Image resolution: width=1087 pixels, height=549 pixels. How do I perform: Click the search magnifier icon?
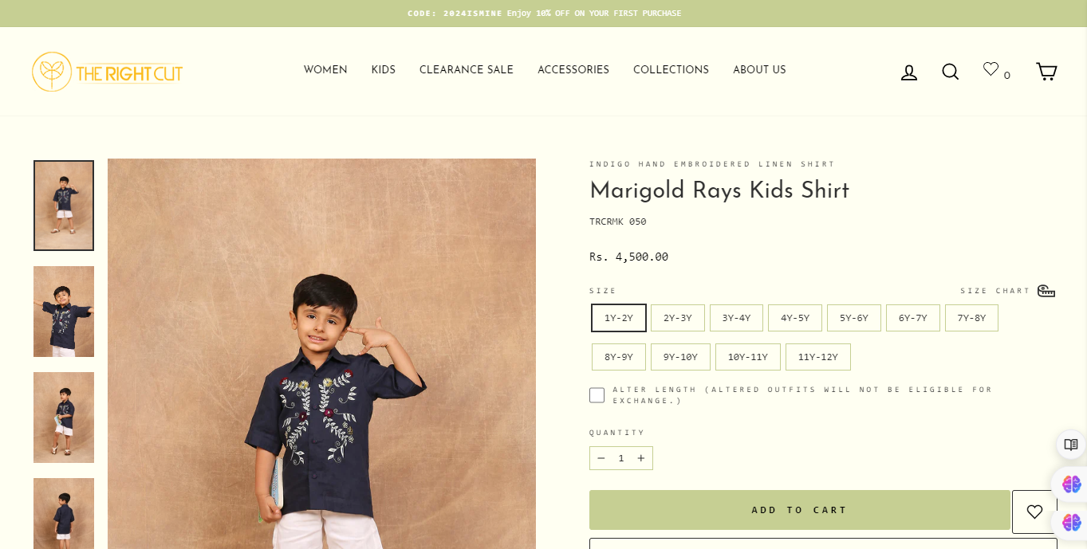(950, 72)
